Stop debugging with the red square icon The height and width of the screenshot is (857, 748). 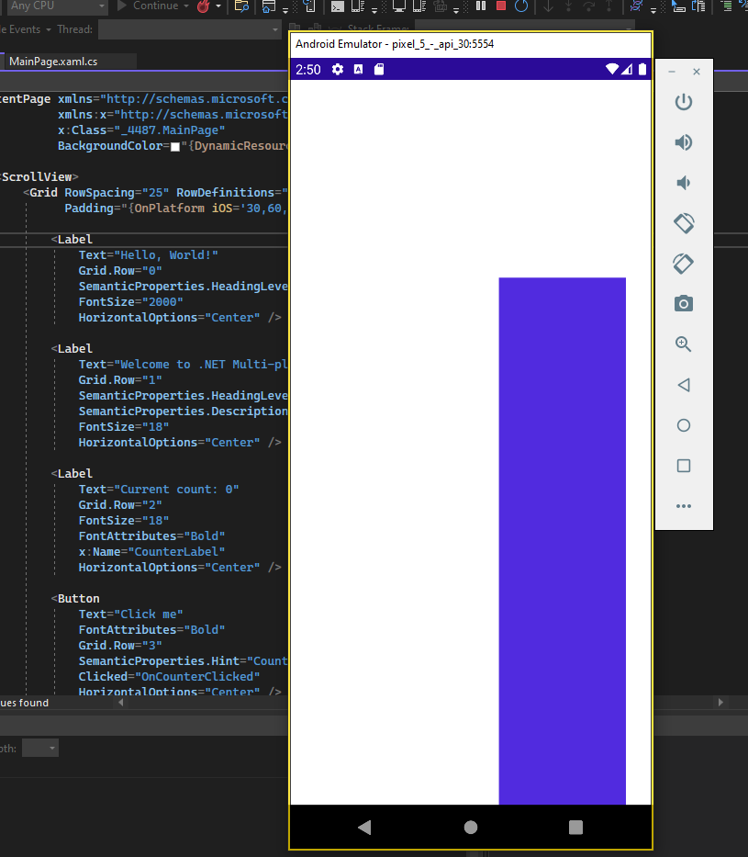pyautogui.click(x=500, y=7)
